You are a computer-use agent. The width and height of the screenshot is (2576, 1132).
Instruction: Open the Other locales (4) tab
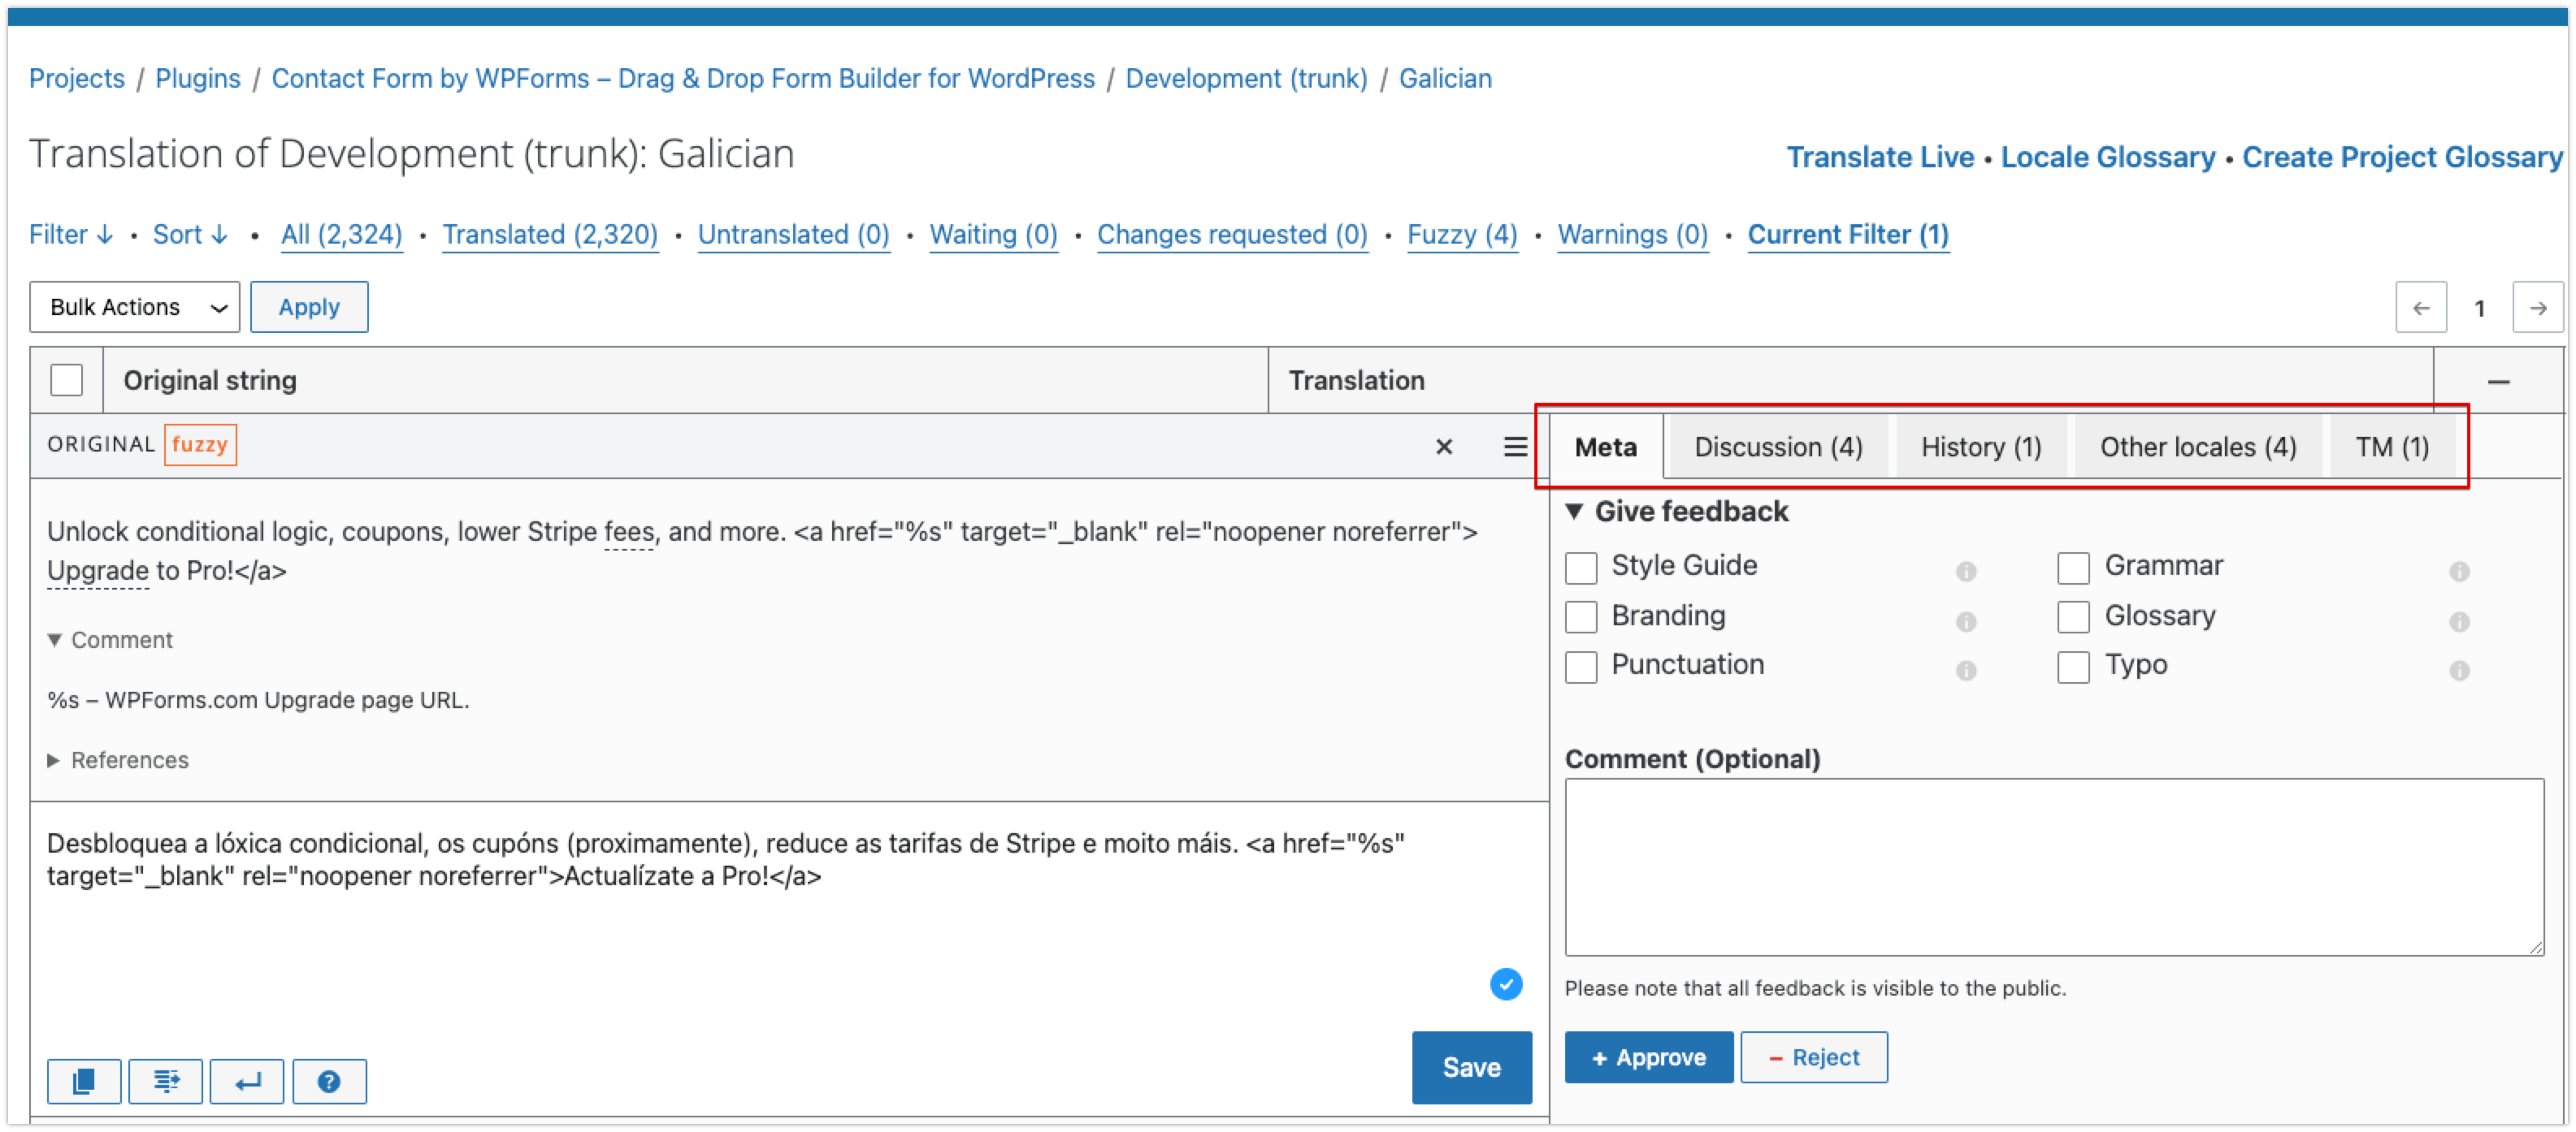[2197, 447]
